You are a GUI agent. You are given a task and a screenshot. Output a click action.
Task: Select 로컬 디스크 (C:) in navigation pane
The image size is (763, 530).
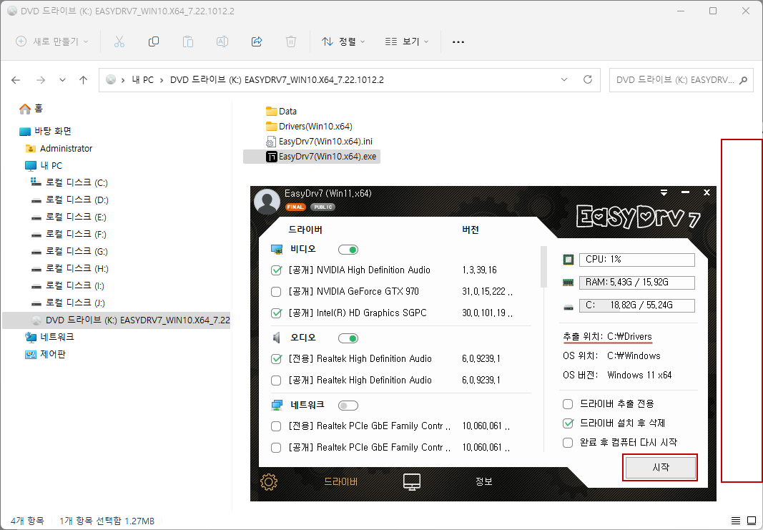[x=69, y=182]
